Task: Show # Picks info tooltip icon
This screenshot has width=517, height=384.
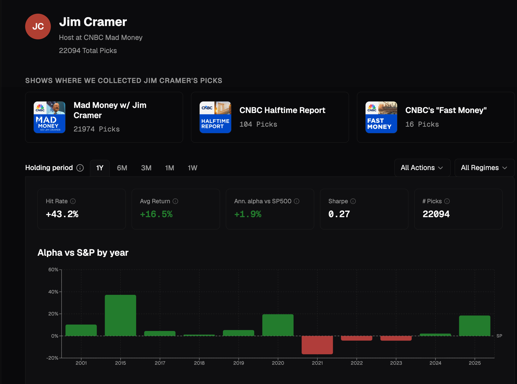Action: [x=447, y=201]
